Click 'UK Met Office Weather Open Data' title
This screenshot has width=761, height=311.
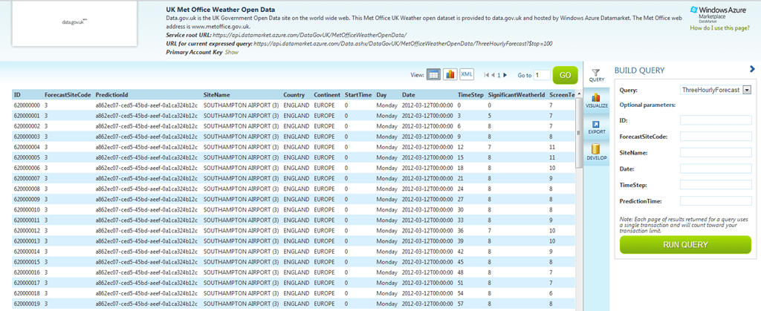pyautogui.click(x=220, y=10)
